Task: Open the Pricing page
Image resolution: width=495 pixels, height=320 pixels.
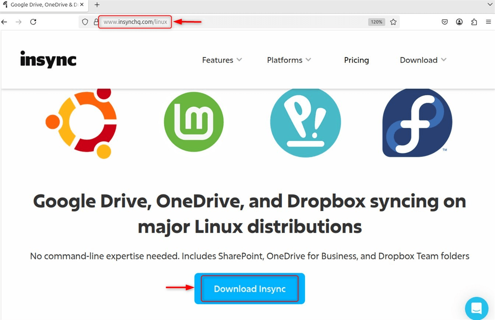Action: click(x=356, y=60)
